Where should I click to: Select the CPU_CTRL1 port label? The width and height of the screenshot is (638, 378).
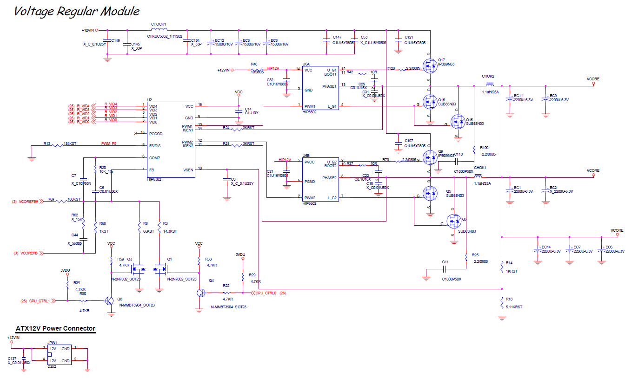[40, 301]
